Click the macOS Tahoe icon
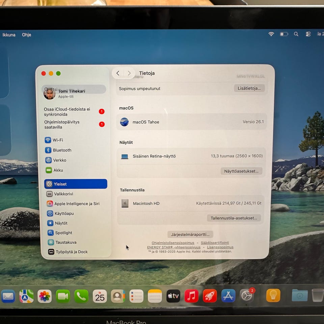Screen dimensions: 324x324 click(125, 122)
